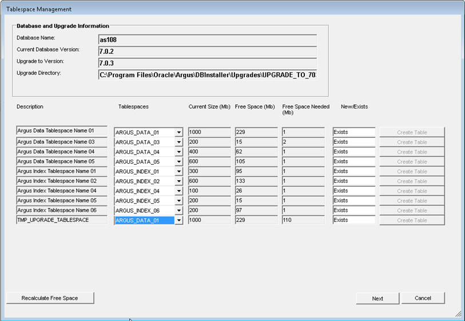Click free space value 105 for ARGUS_DATA_05

(256, 161)
